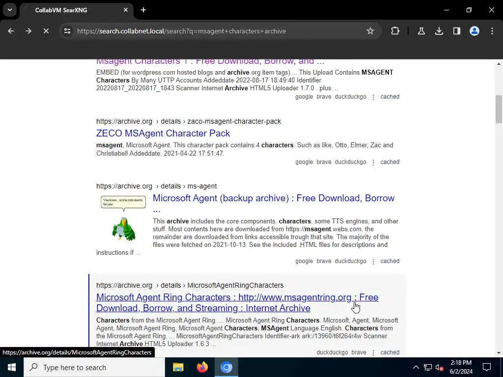This screenshot has width=503, height=377.
Task: Show hidden system tray icons
Action: [x=416, y=367]
